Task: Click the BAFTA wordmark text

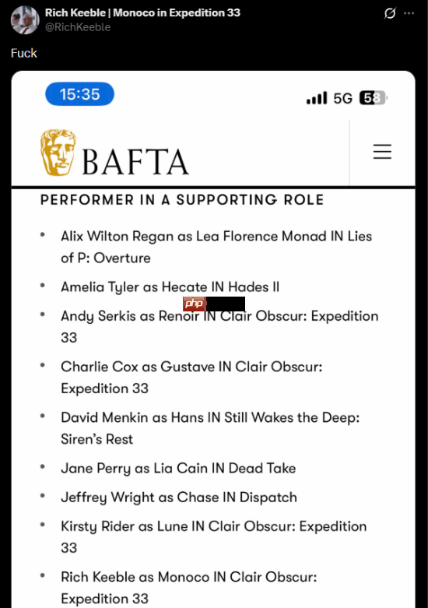Action: point(135,162)
